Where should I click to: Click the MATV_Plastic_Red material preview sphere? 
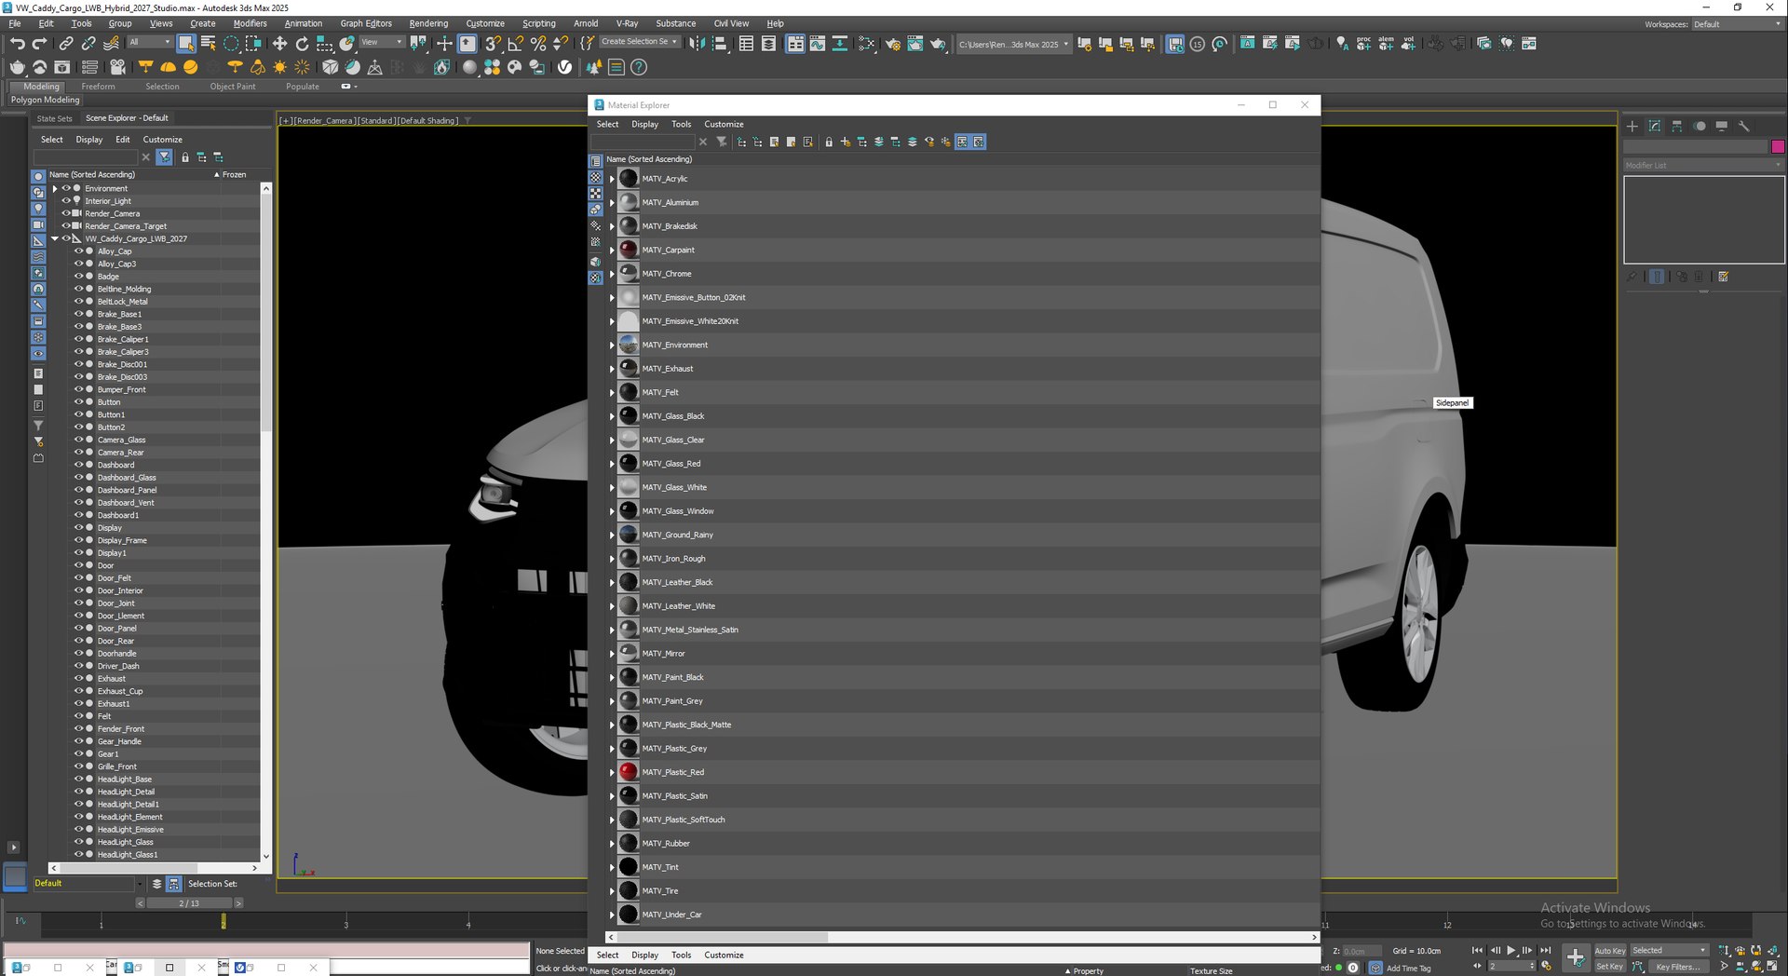(x=629, y=772)
